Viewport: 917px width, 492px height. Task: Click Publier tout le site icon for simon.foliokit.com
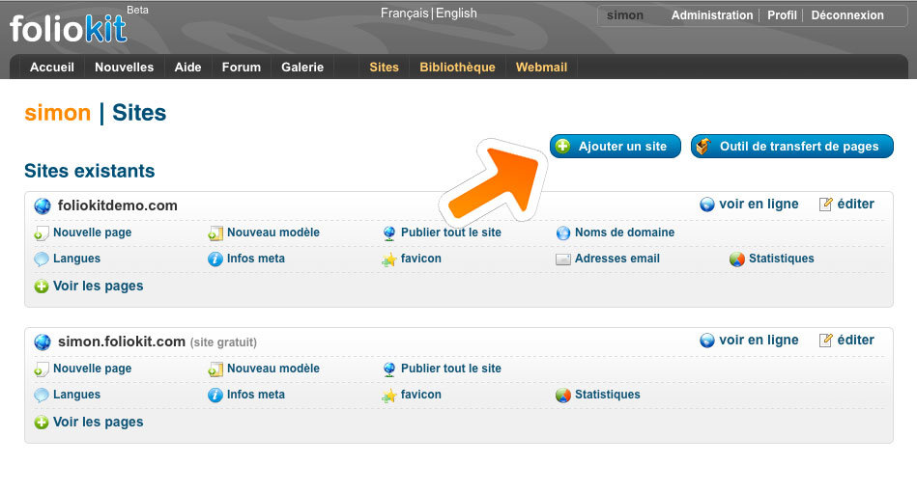coord(388,369)
